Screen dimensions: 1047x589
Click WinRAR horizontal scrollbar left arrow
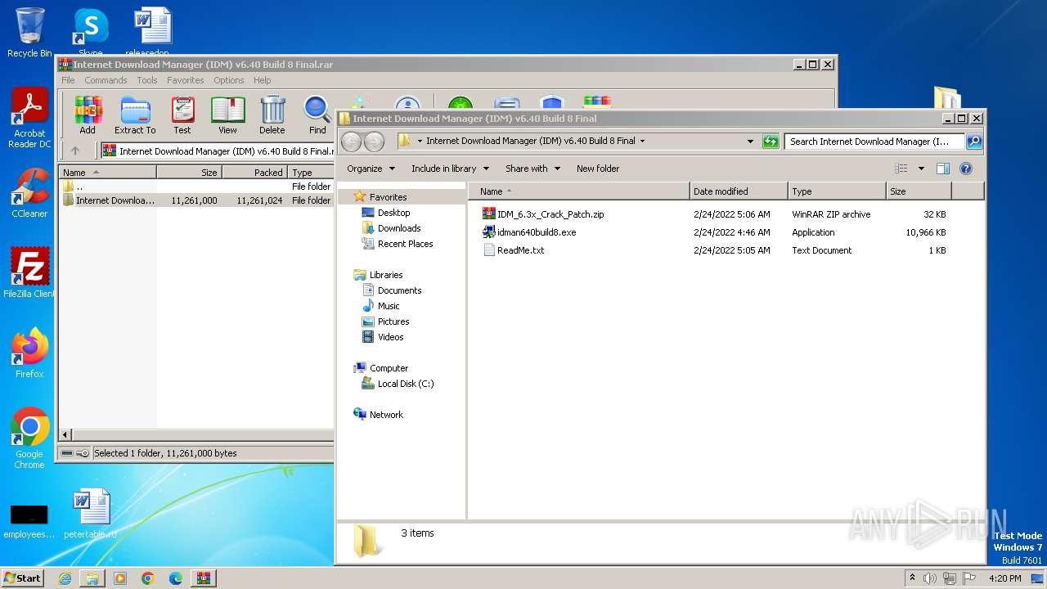66,435
